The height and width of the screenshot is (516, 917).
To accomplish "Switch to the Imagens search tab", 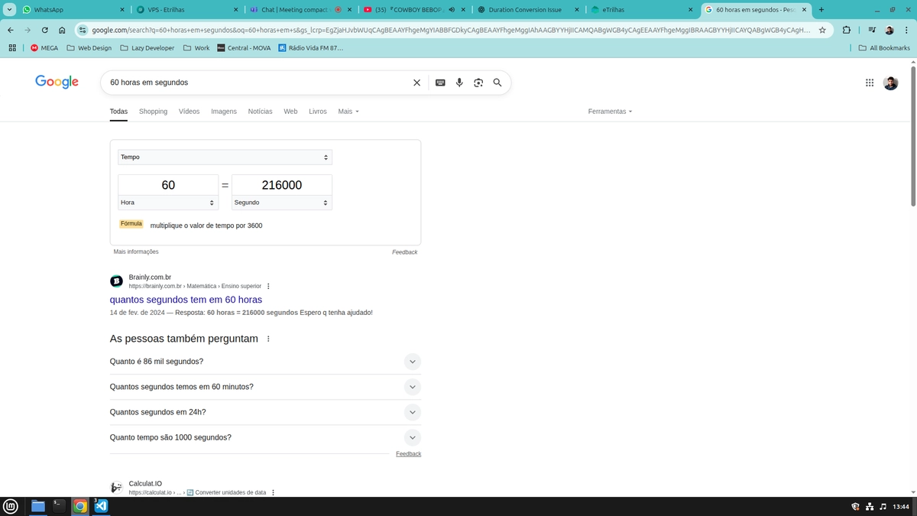I will click(x=224, y=112).
